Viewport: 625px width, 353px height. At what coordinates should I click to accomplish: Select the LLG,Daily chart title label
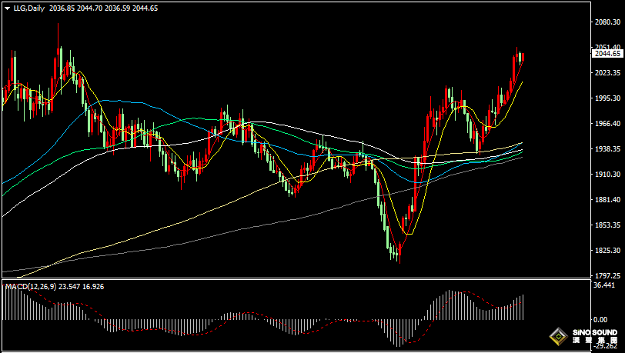[x=29, y=8]
